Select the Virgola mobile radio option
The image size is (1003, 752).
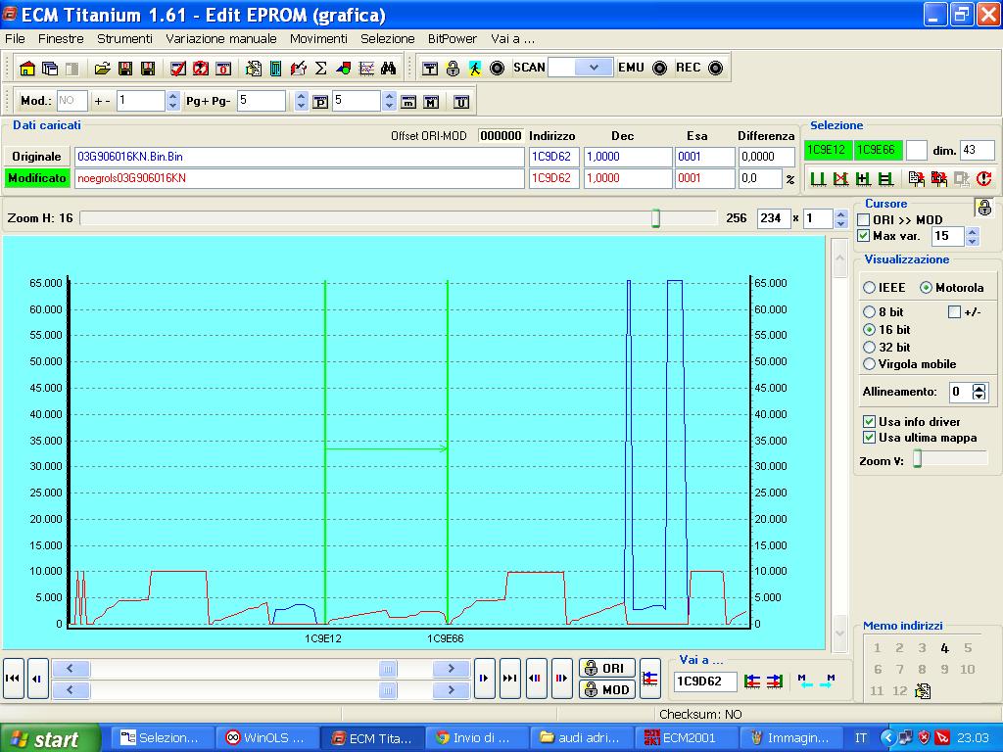(869, 364)
